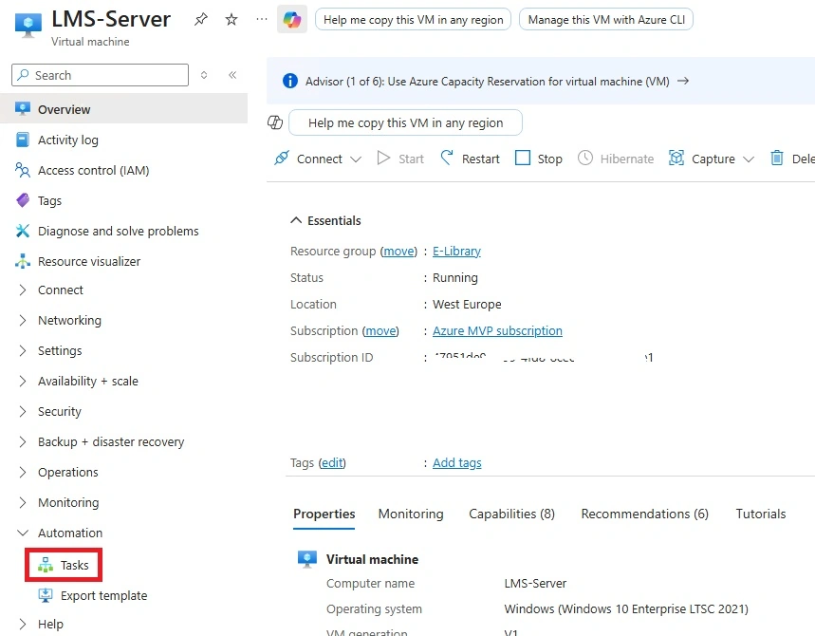This screenshot has height=636, width=815.
Task: Click top Help me copy this VM button
Action: tap(413, 20)
